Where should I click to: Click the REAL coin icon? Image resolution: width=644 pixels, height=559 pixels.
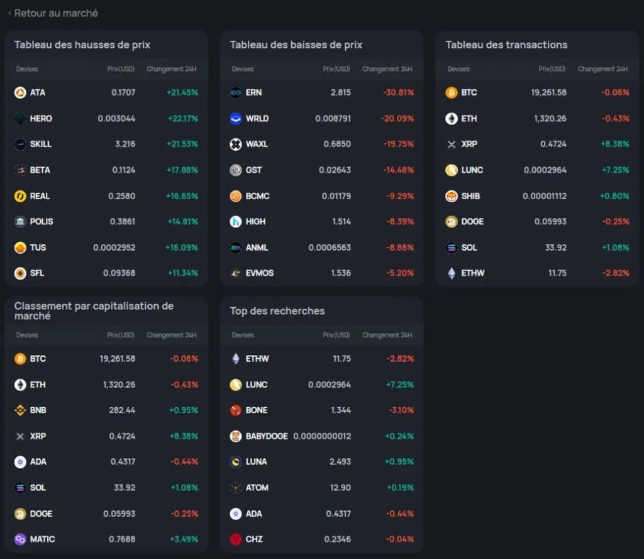click(x=20, y=196)
